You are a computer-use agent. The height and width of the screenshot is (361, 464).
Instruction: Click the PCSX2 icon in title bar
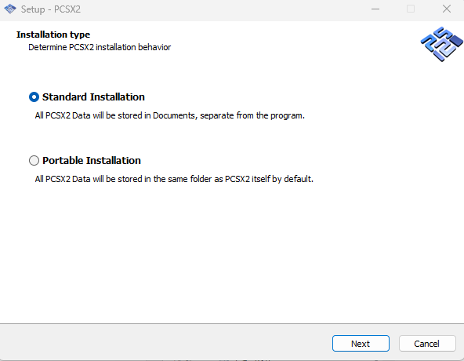10,9
